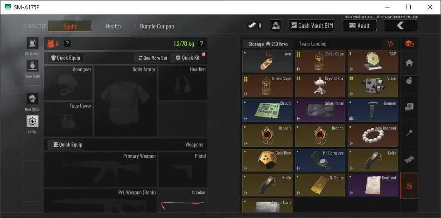Select the Pri. Weapon (Back) slot
441x218 pixels.
(x=100, y=200)
